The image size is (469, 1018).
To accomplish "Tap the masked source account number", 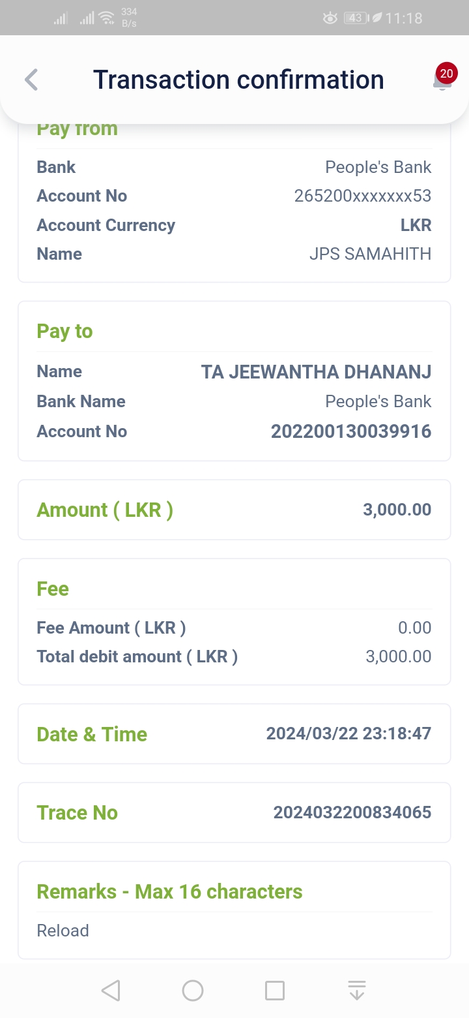I will (x=362, y=196).
